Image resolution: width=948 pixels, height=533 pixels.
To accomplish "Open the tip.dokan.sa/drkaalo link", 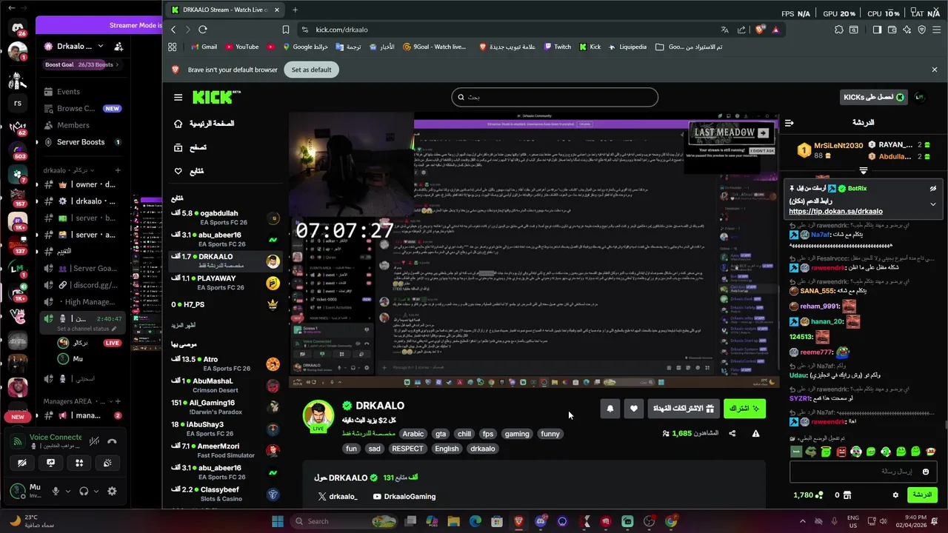I will point(835,212).
